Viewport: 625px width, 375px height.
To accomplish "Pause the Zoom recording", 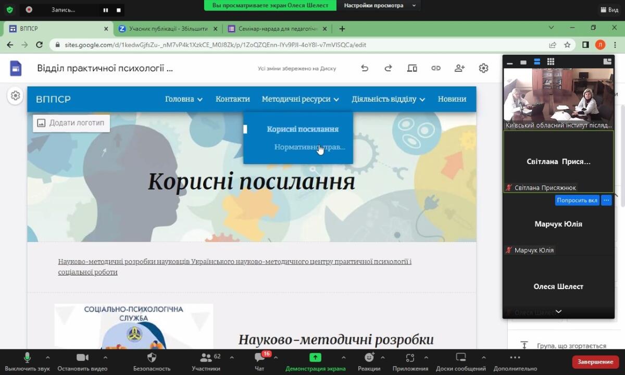I will 106,10.
